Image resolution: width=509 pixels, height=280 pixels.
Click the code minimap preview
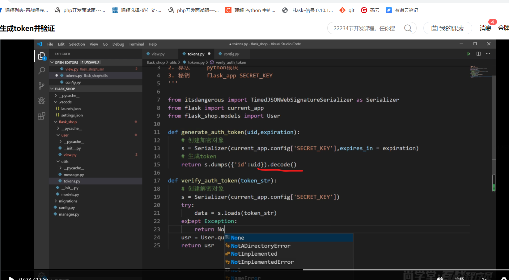pyautogui.click(x=480, y=72)
